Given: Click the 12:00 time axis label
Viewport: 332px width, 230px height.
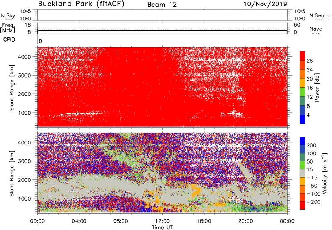Looking at the screenshot, I should (x=162, y=221).
